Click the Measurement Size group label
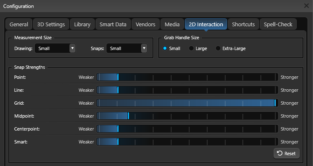Viewport: 313px width, 166px height. tap(33, 38)
